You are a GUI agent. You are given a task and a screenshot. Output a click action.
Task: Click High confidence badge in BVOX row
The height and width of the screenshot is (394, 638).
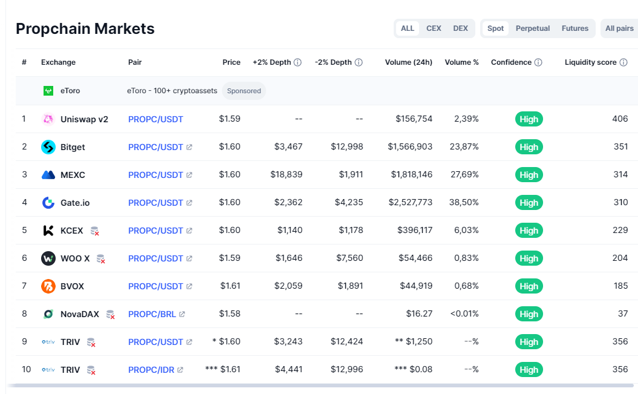pyautogui.click(x=529, y=286)
